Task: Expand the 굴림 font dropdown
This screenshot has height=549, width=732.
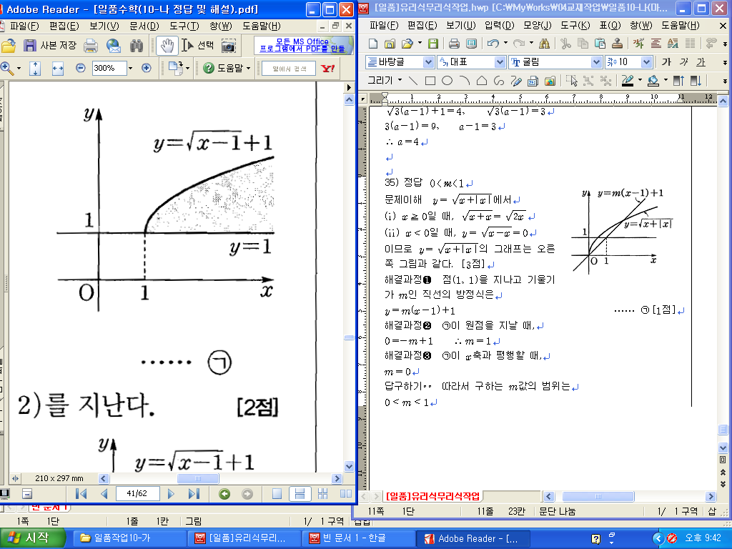Action: [596, 62]
